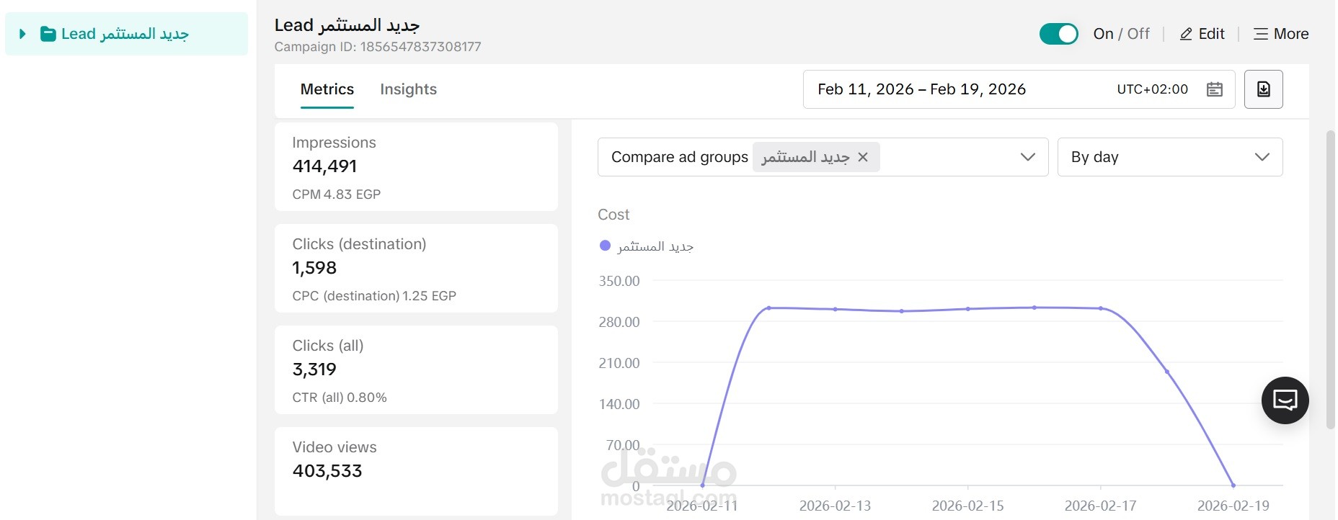Click On next to the campaign switch

[1103, 33]
